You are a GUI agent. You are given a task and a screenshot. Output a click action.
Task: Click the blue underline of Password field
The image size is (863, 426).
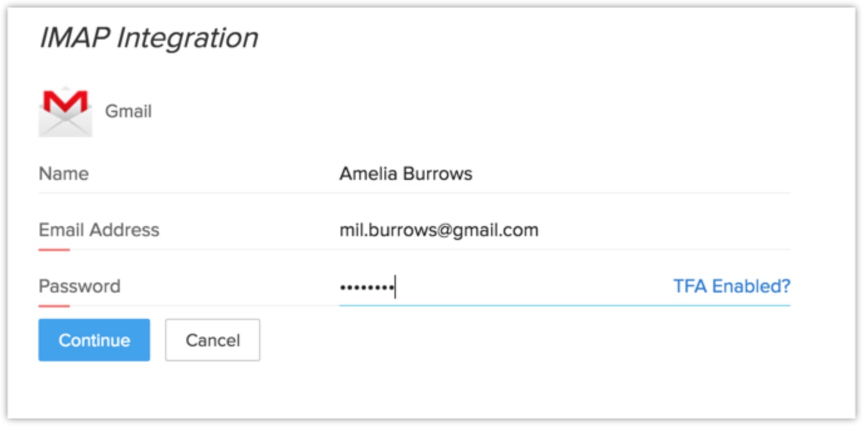coord(564,306)
